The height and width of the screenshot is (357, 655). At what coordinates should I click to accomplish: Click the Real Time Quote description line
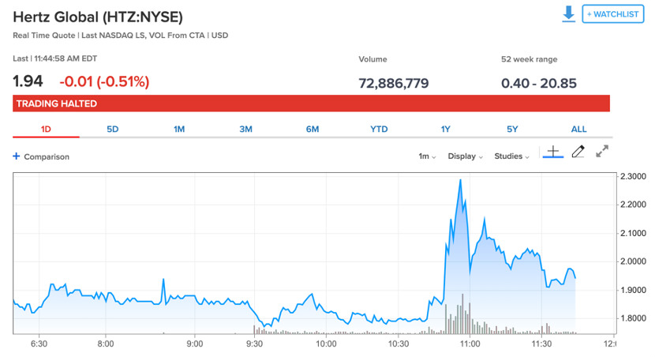(x=120, y=36)
